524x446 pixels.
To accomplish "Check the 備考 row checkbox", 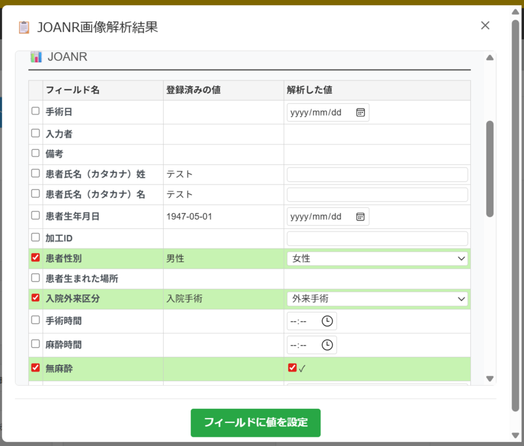I will pos(35,153).
